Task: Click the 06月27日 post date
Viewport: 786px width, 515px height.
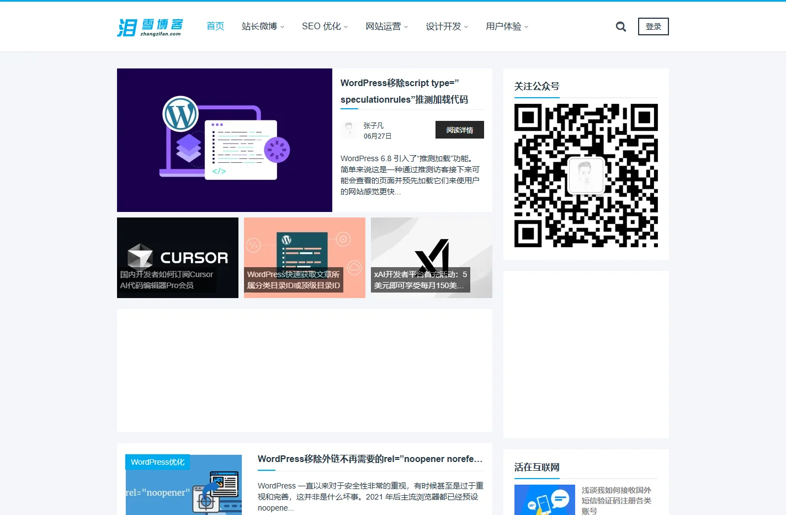Action: pyautogui.click(x=378, y=136)
